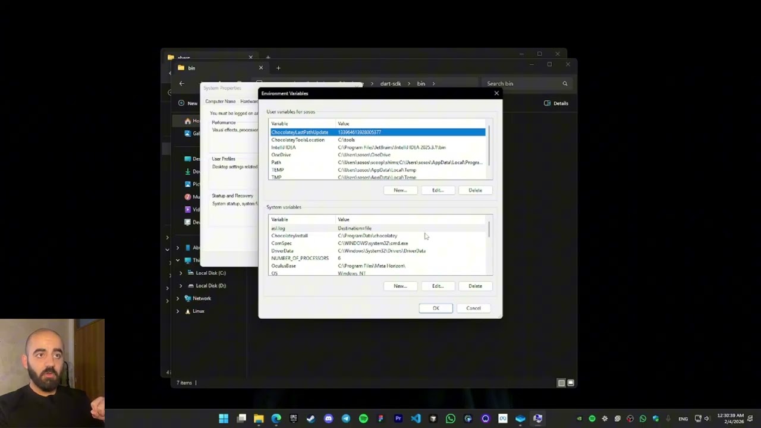Confirm with the OK button
Viewport: 761px width, 428px height.
[x=436, y=308]
